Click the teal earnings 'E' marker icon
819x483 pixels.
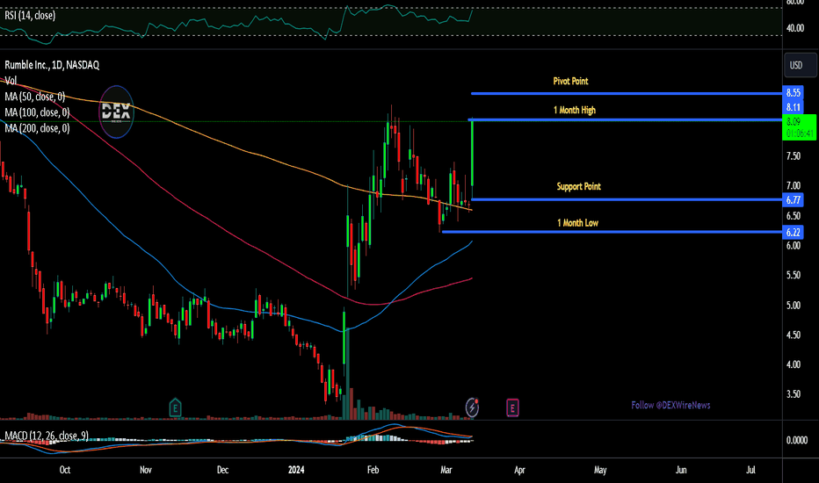point(176,407)
